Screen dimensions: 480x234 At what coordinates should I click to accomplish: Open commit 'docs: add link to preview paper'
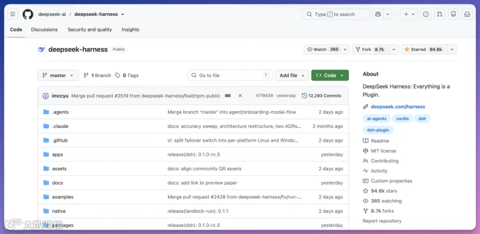point(202,183)
